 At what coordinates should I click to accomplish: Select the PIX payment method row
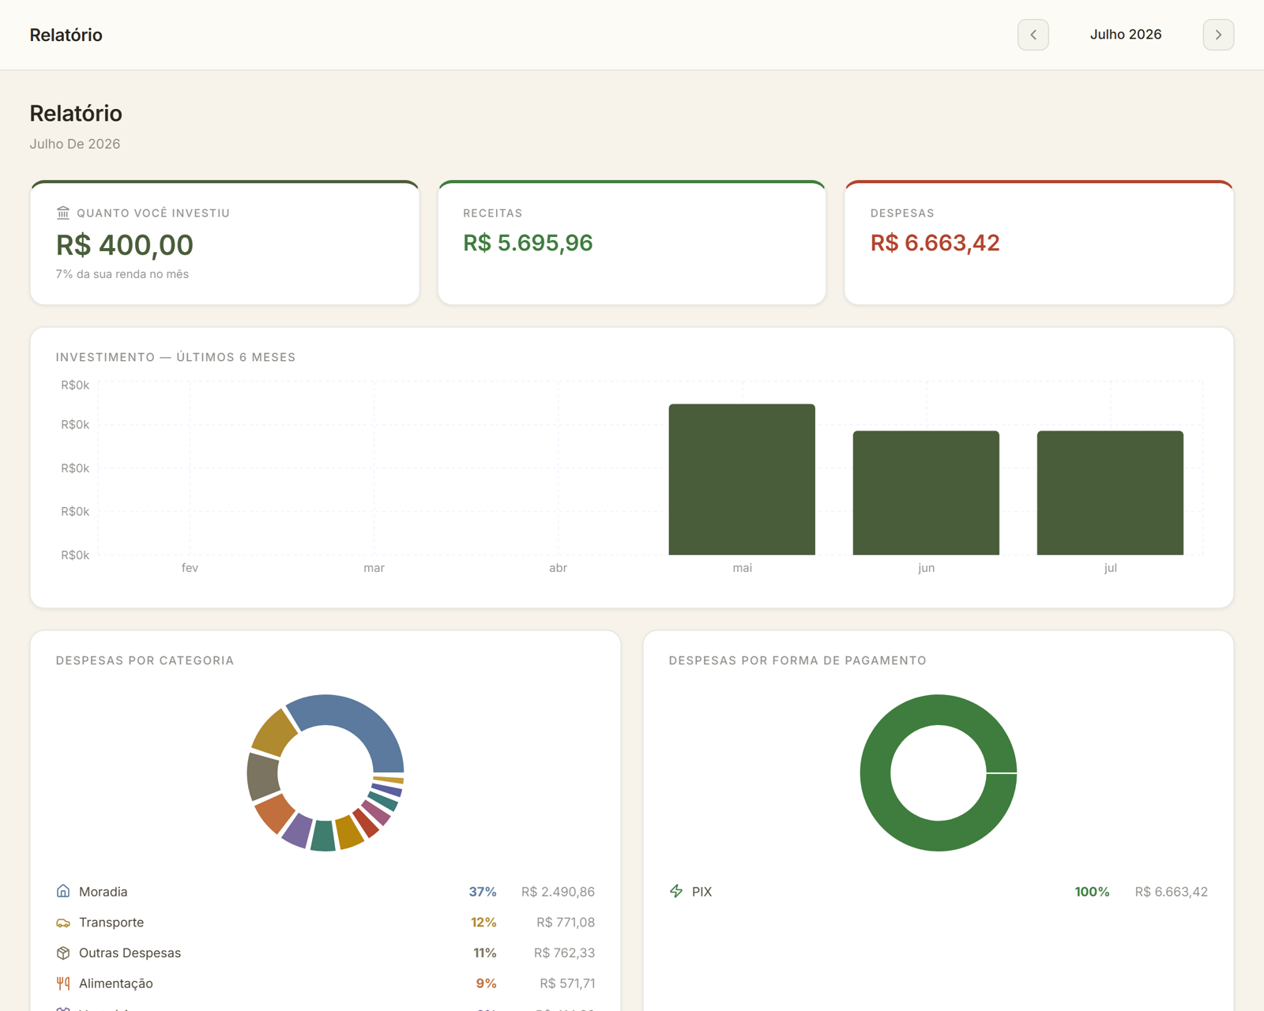coord(939,891)
